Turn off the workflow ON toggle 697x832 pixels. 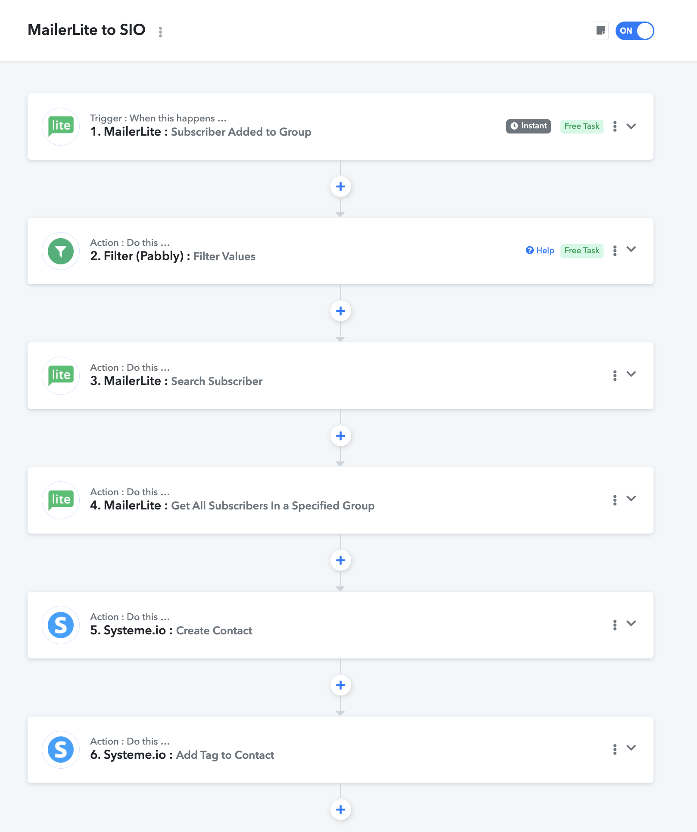click(x=635, y=31)
